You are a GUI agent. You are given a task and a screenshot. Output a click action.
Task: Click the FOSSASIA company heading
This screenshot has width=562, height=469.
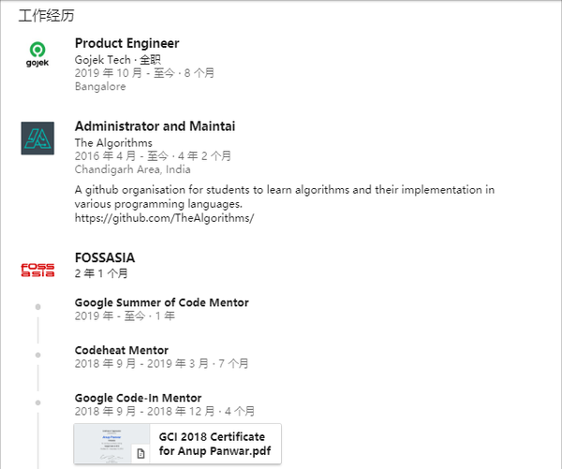(x=105, y=257)
